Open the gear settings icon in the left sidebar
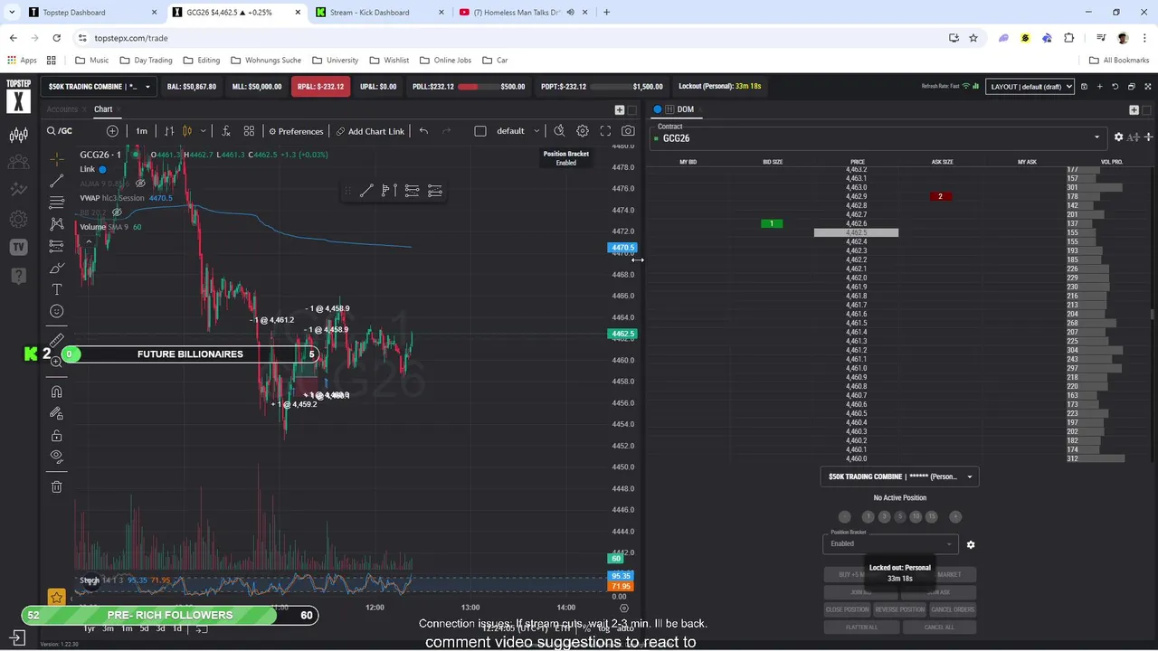Image resolution: width=1158 pixels, height=651 pixels. [x=18, y=219]
